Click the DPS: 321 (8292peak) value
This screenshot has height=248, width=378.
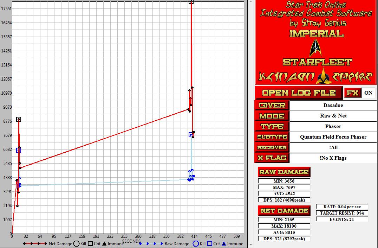(x=284, y=239)
